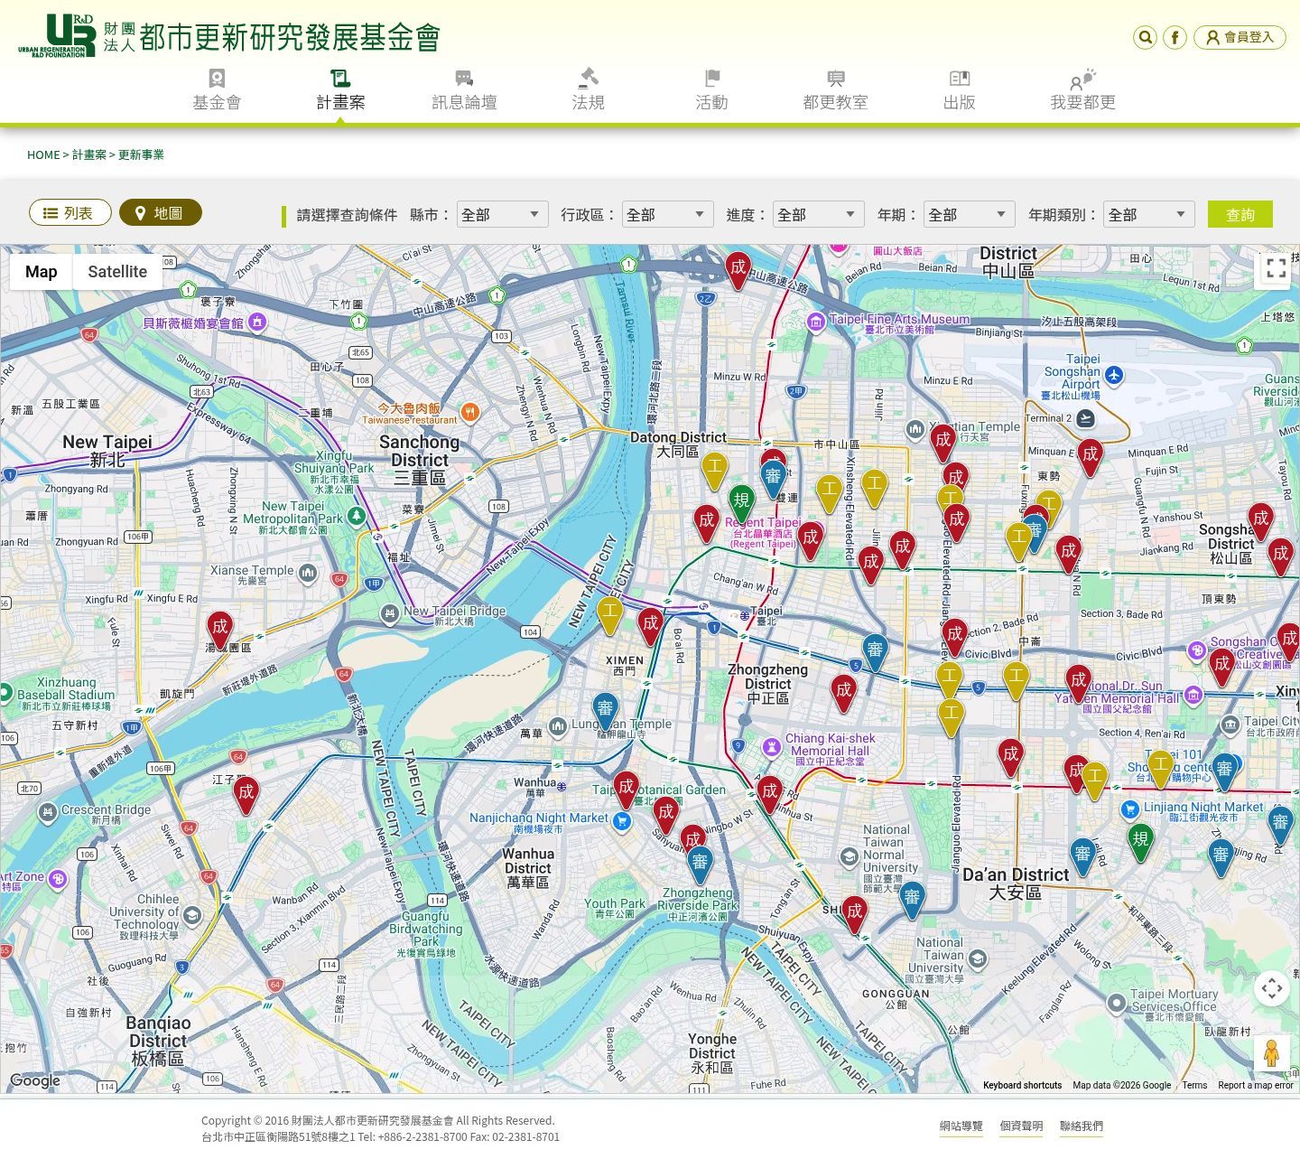This screenshot has height=1159, width=1300.
Task: Click the yellow 工 marker in Datong District
Action: pyautogui.click(x=714, y=471)
